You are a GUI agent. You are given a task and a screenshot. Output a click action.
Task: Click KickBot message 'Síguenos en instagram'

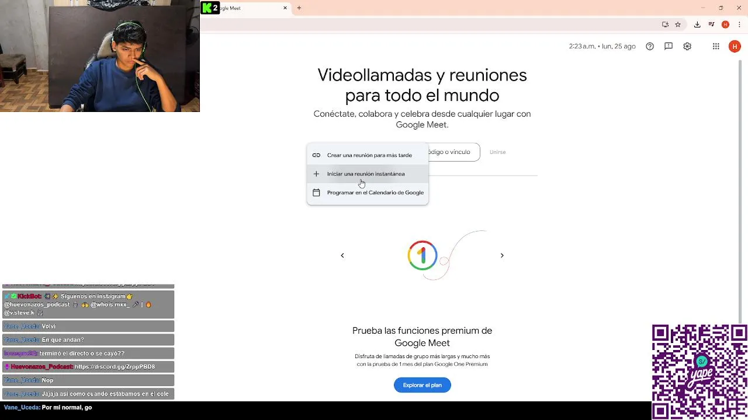(88, 304)
